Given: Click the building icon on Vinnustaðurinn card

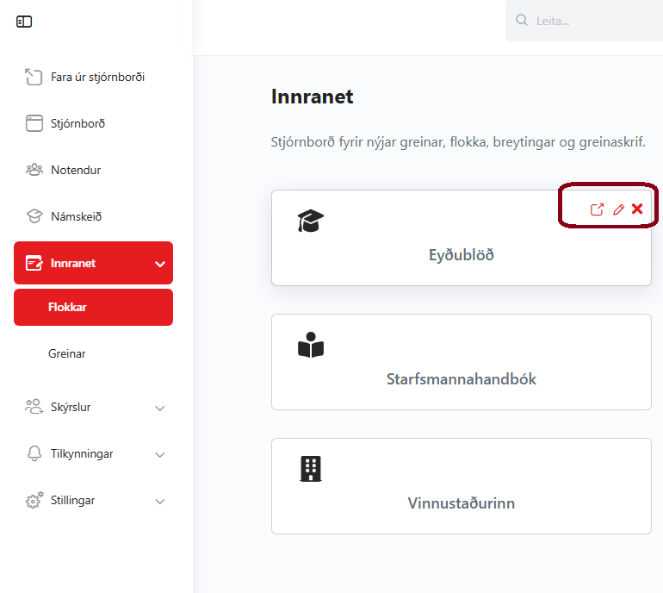Looking at the screenshot, I should (x=311, y=469).
